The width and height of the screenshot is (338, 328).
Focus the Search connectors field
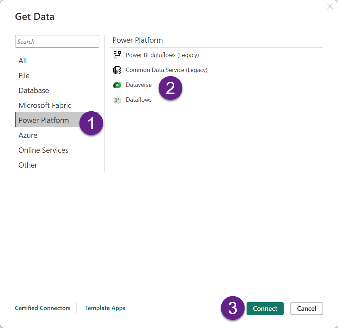click(x=57, y=41)
